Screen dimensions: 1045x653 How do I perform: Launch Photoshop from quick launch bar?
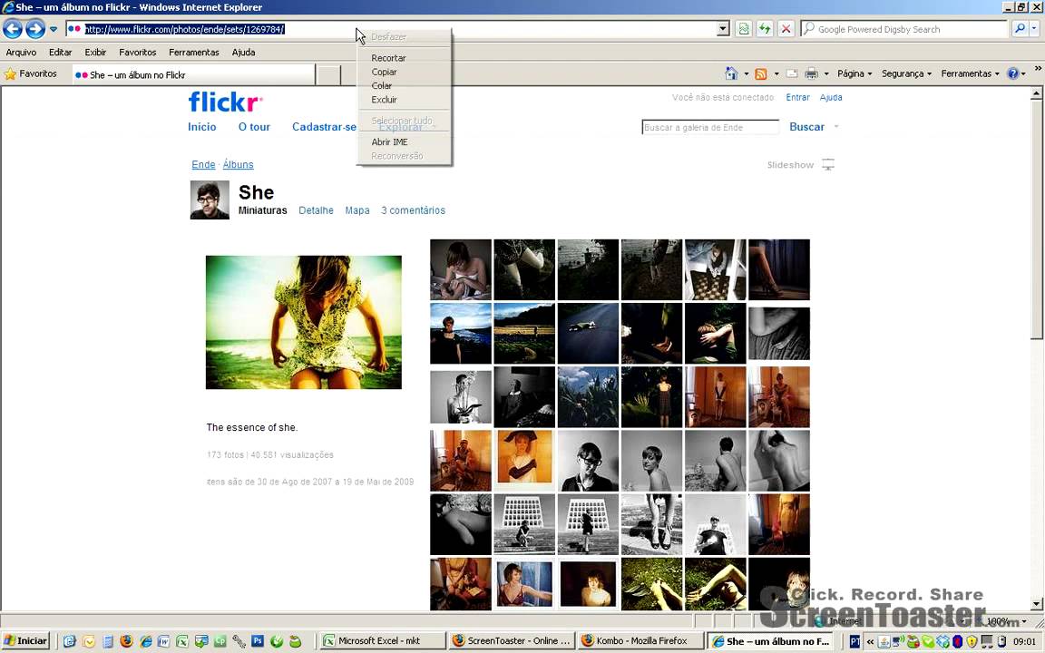258,641
